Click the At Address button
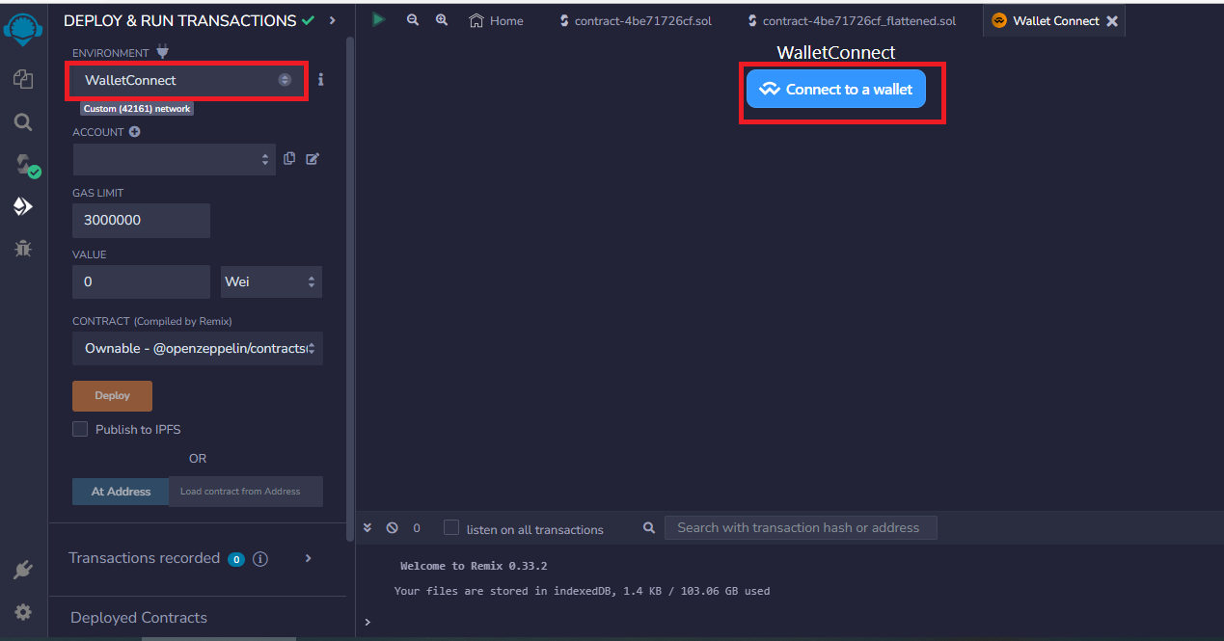Screen dimensions: 1224x641 tap(121, 492)
